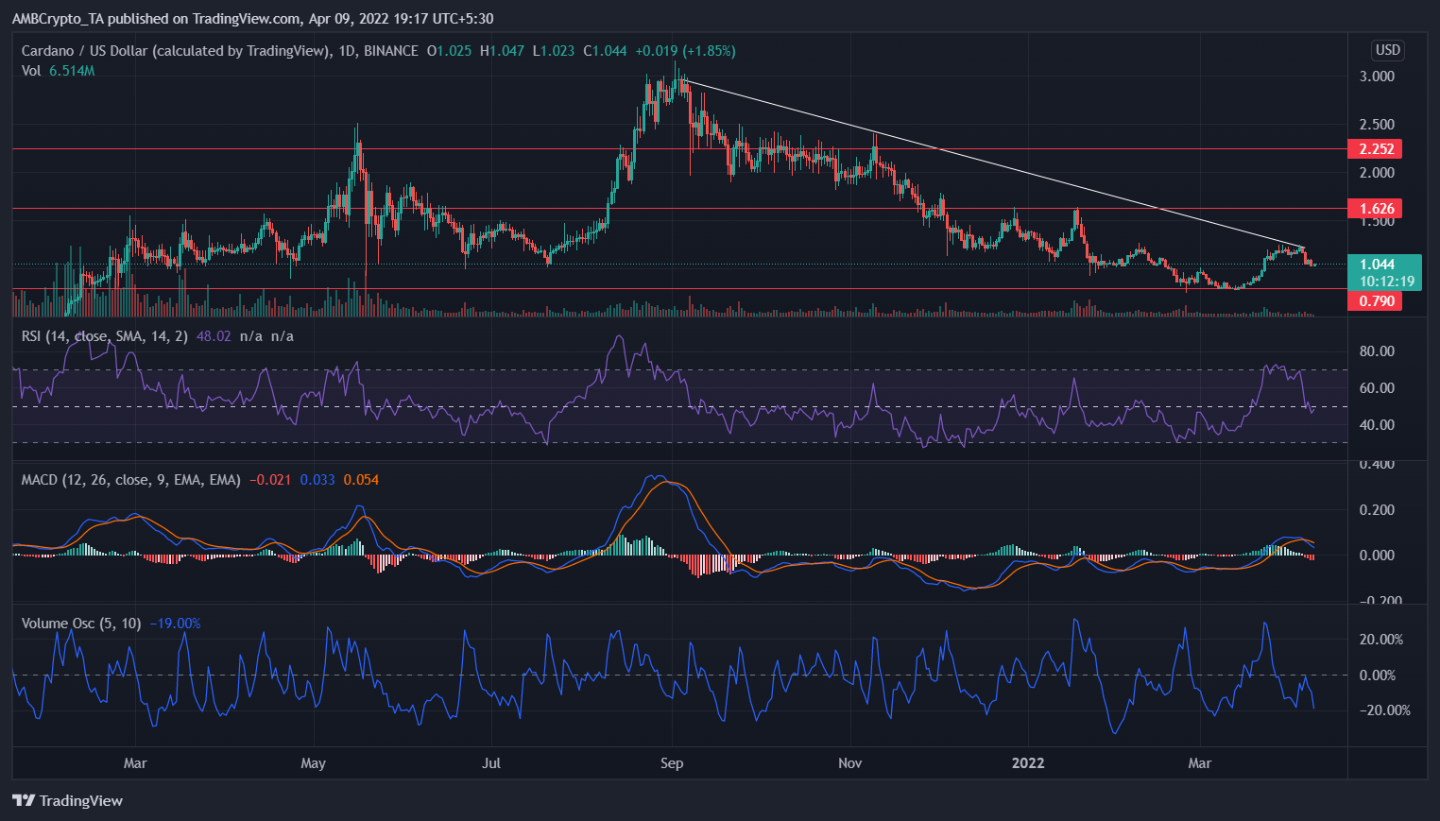Click the Volume Osc value -19.00%
The width and height of the screenshot is (1440, 821).
click(175, 624)
